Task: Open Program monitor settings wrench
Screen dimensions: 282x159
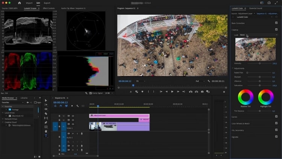Action: click(209, 81)
